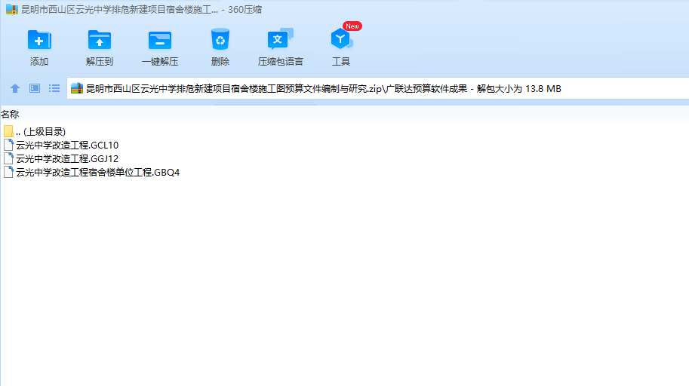Click the 删除 (Delete) trash icon
The height and width of the screenshot is (386, 689).
coord(220,39)
